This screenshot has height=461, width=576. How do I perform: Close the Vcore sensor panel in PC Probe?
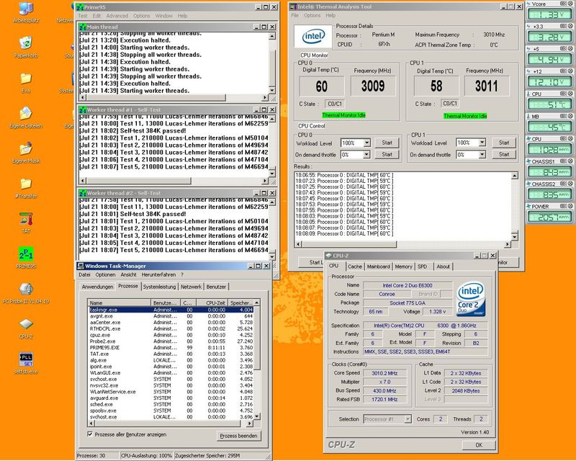570,4
